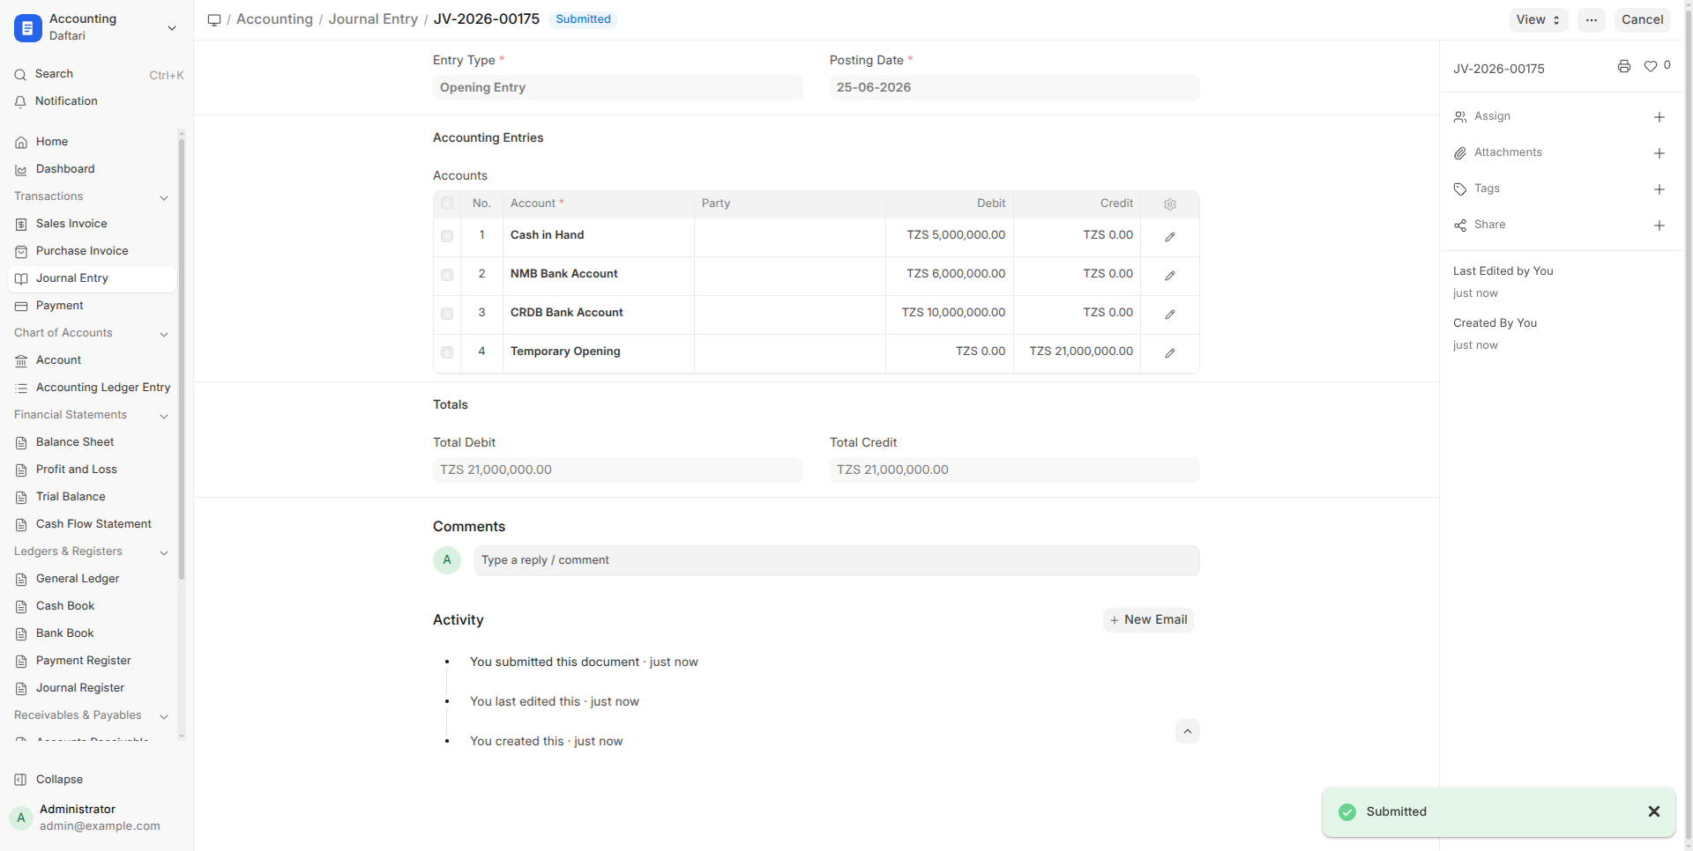This screenshot has height=851, width=1693.
Task: Tick the select-all checkbox in the accounts table header
Action: click(447, 203)
